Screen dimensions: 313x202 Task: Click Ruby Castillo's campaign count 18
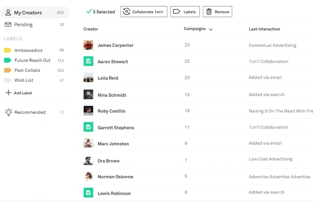click(x=187, y=111)
